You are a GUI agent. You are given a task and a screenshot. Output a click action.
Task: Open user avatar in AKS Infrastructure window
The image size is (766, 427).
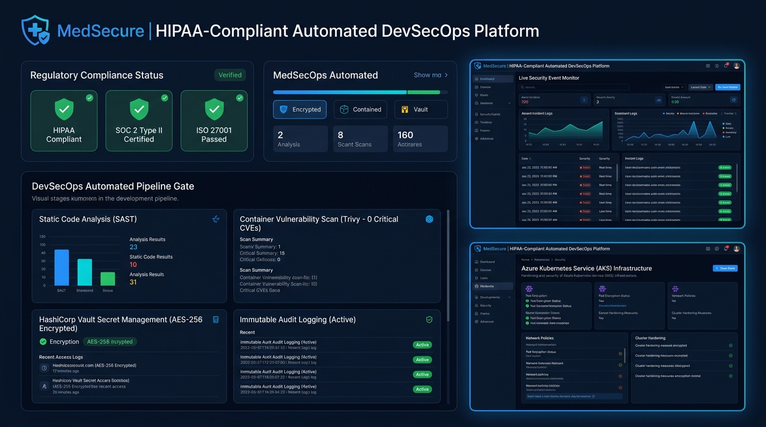click(x=736, y=249)
